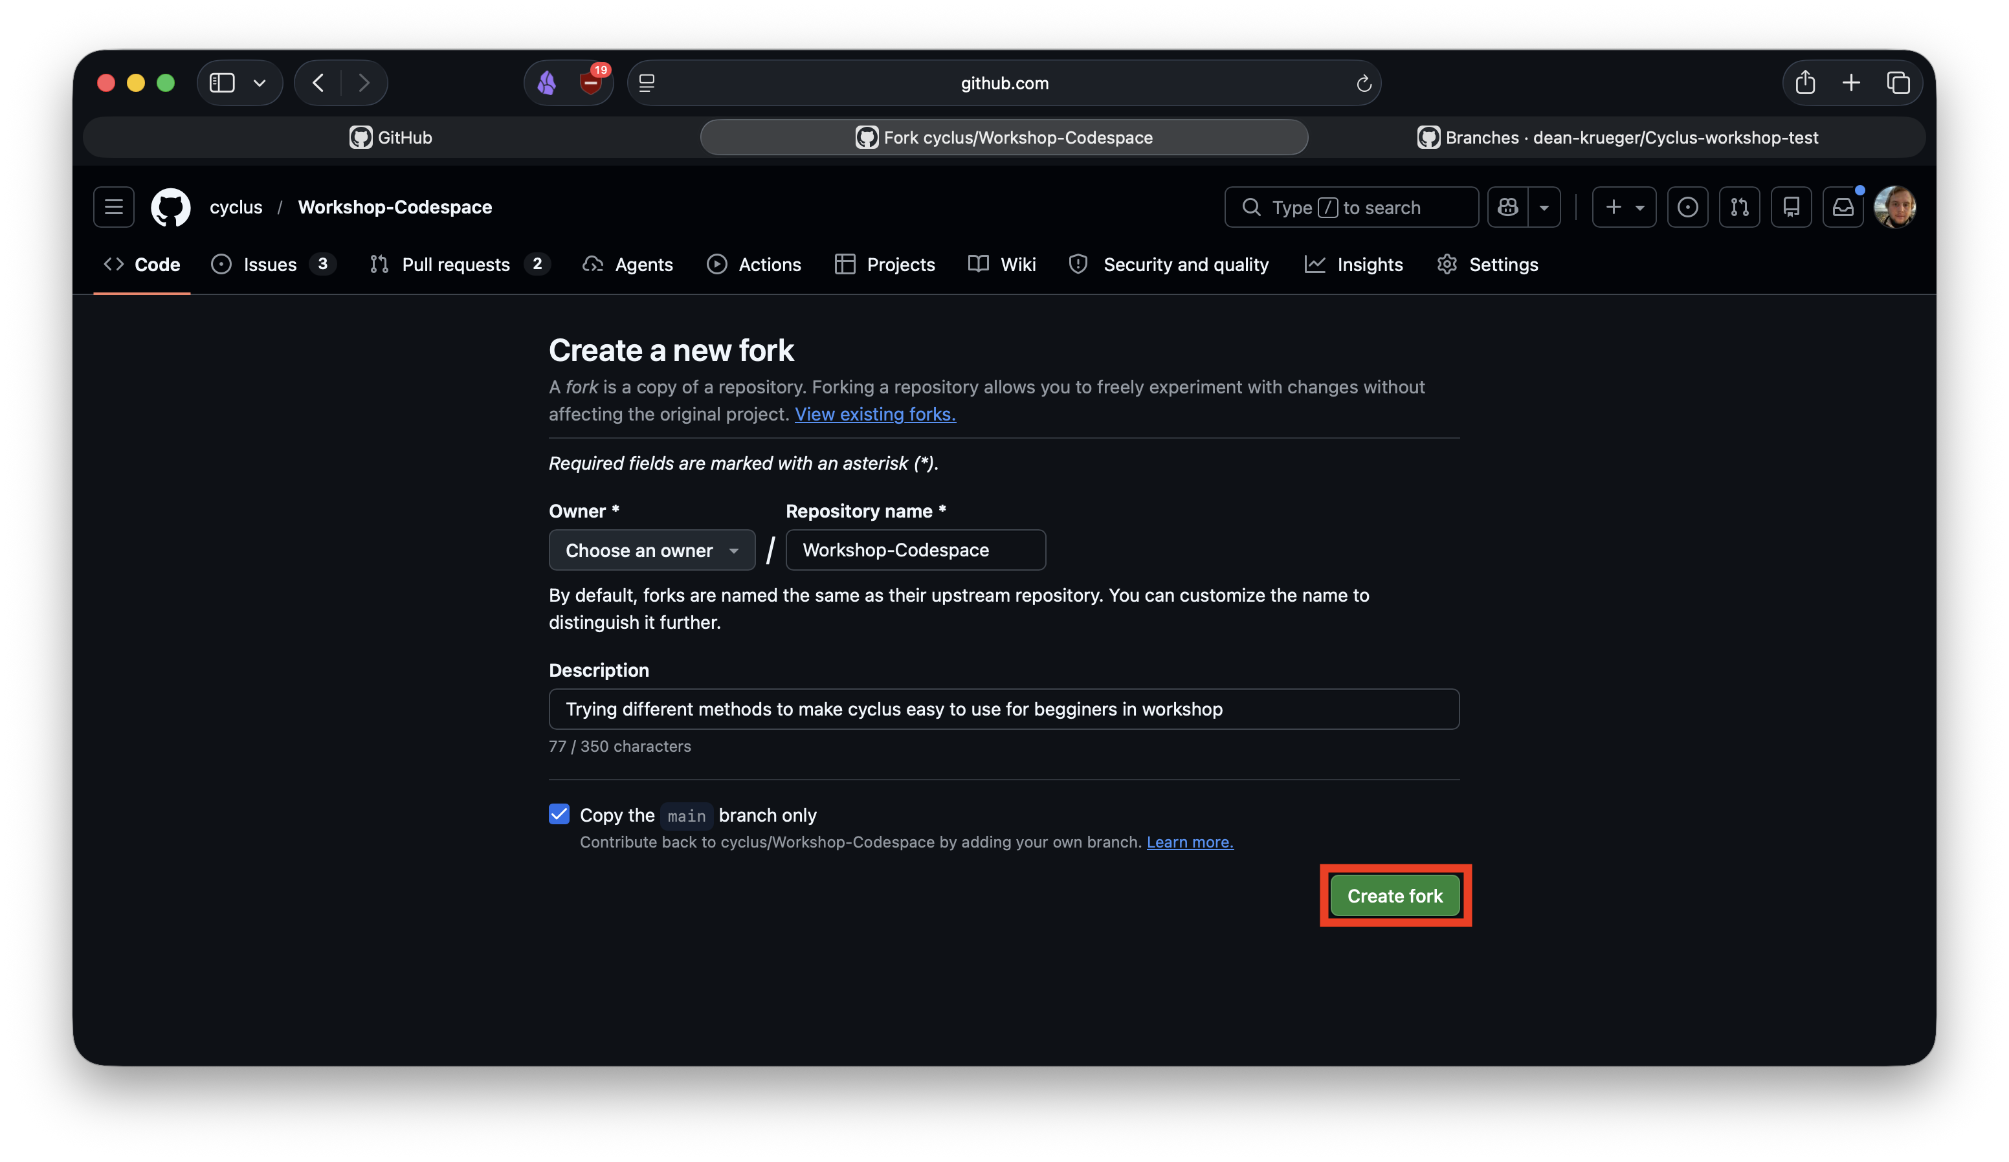Click the search box magnifier field
Viewport: 2009px width, 1162px height.
[1351, 207]
